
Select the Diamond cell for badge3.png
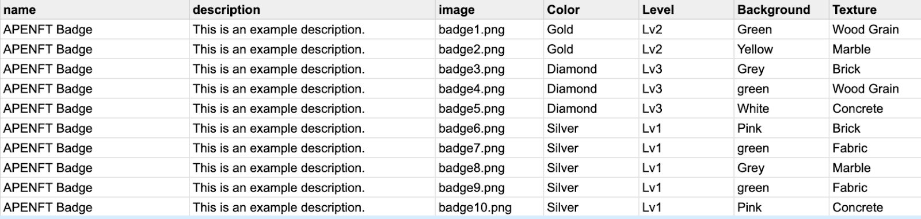click(x=591, y=69)
